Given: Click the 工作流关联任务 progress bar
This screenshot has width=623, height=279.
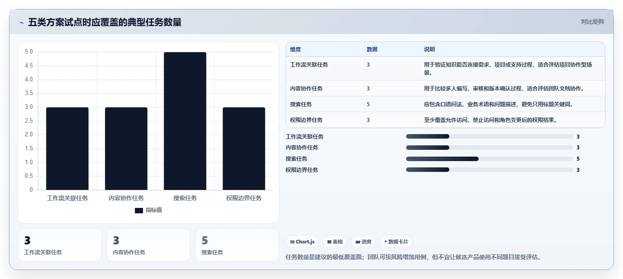Looking at the screenshot, I should tap(489, 136).
